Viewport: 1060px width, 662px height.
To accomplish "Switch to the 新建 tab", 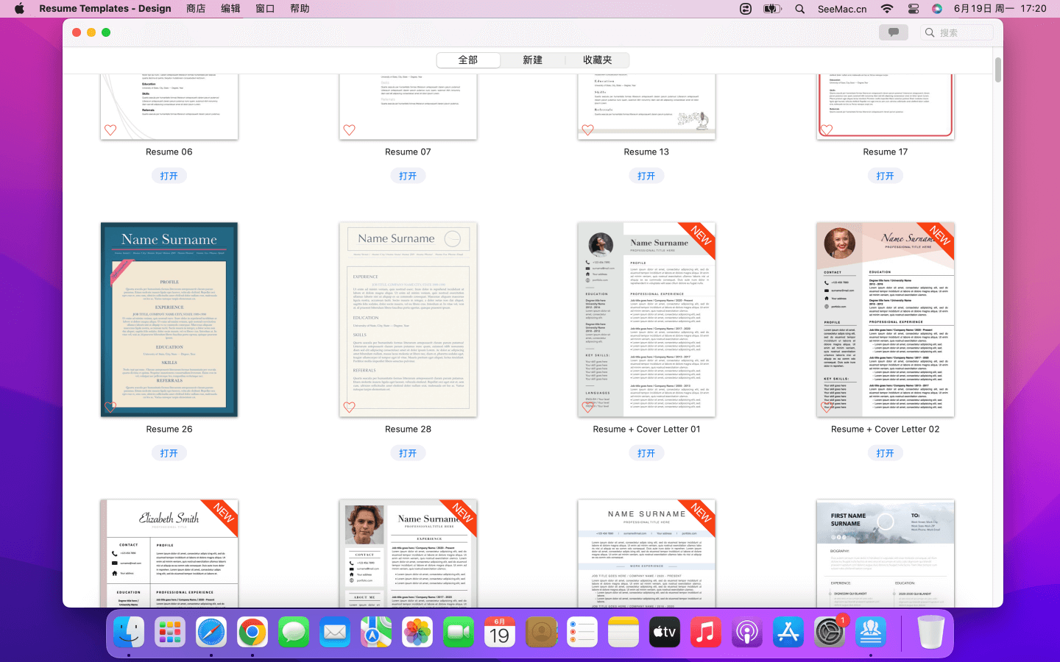I will click(x=532, y=60).
